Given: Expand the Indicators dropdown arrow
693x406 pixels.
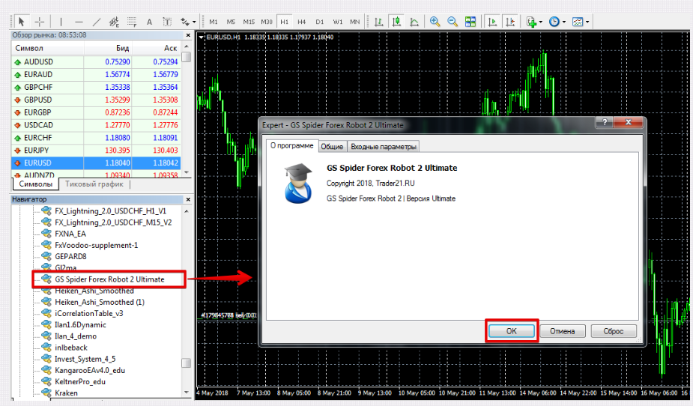Looking at the screenshot, I should tap(540, 22).
